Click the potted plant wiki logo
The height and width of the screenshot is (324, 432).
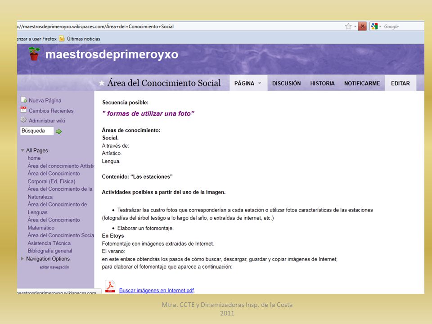click(x=34, y=54)
